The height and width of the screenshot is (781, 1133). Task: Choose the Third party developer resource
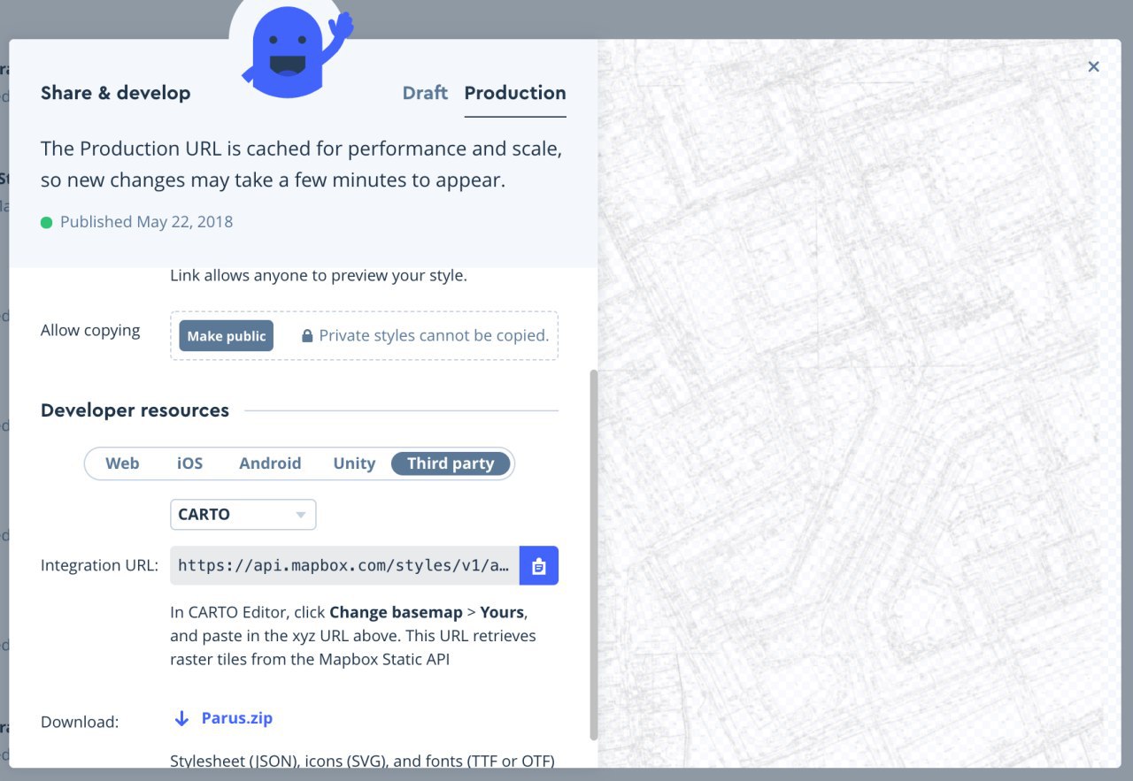click(451, 463)
